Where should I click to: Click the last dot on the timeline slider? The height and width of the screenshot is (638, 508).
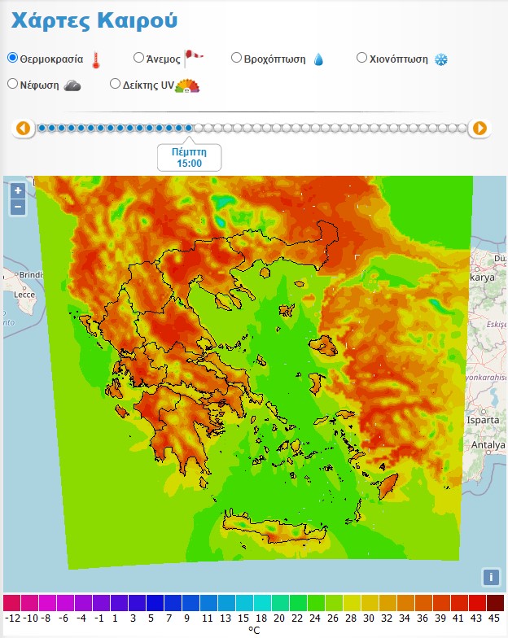[462, 128]
